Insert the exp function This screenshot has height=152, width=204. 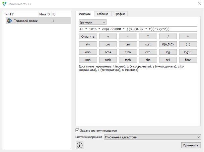point(148,52)
